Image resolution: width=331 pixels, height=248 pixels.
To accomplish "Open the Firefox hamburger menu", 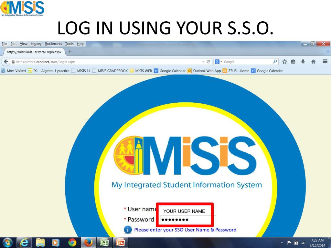I will pos(325,62).
